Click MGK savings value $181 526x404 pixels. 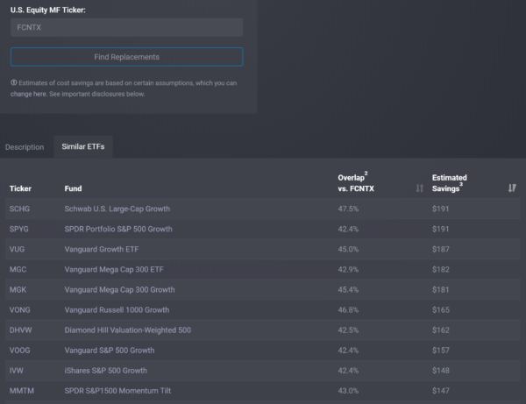(441, 290)
